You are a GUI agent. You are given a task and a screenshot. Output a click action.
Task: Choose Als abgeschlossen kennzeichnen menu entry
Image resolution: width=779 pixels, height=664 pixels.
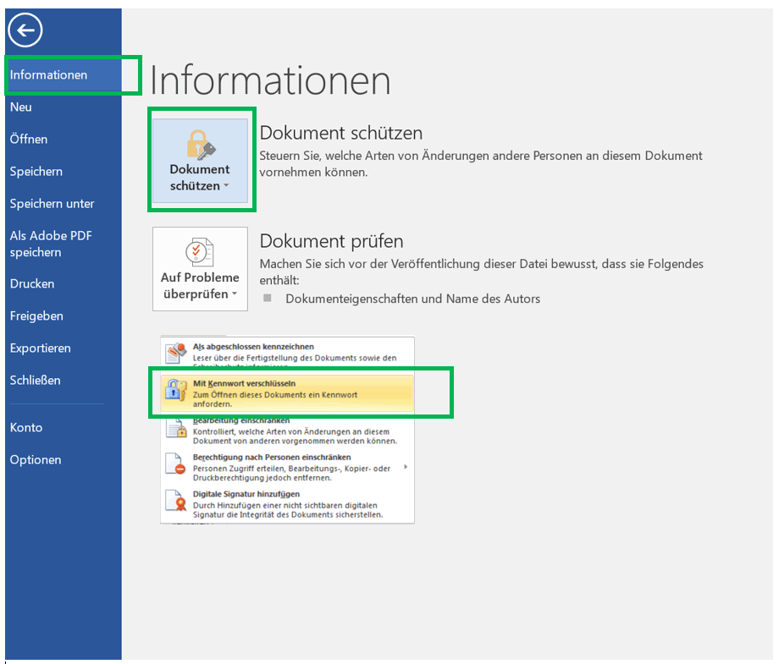click(287, 353)
